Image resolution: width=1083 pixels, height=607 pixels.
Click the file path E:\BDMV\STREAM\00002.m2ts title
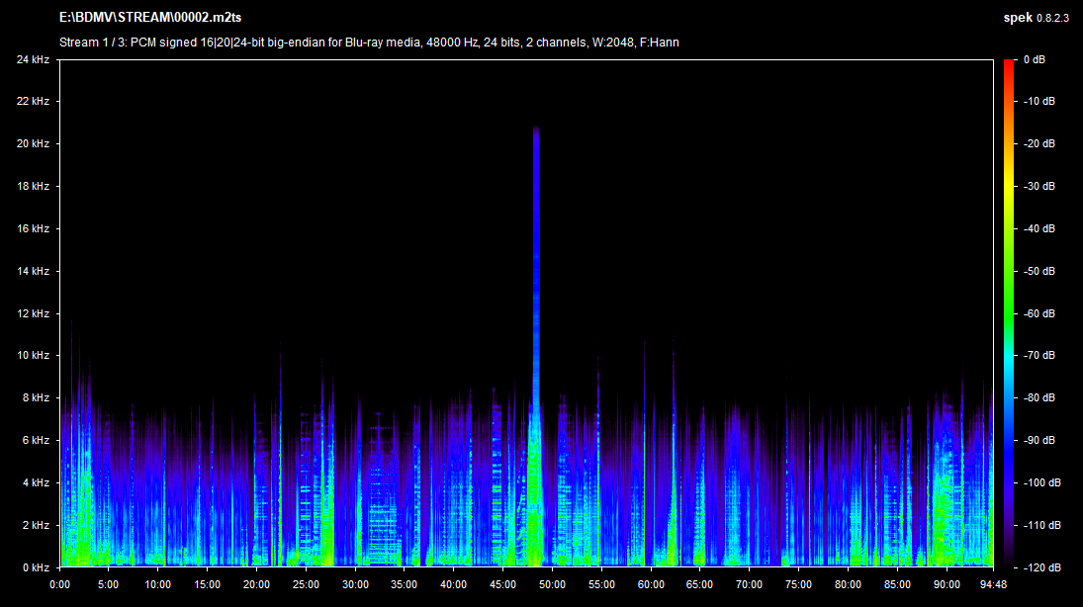153,18
